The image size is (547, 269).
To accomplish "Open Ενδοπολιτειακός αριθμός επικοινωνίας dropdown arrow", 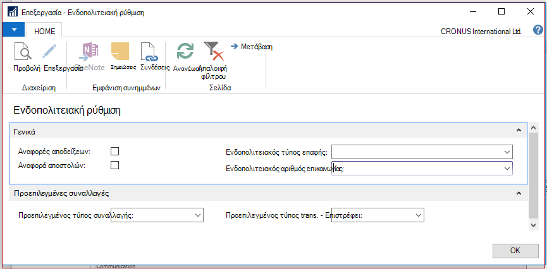I will [507, 169].
